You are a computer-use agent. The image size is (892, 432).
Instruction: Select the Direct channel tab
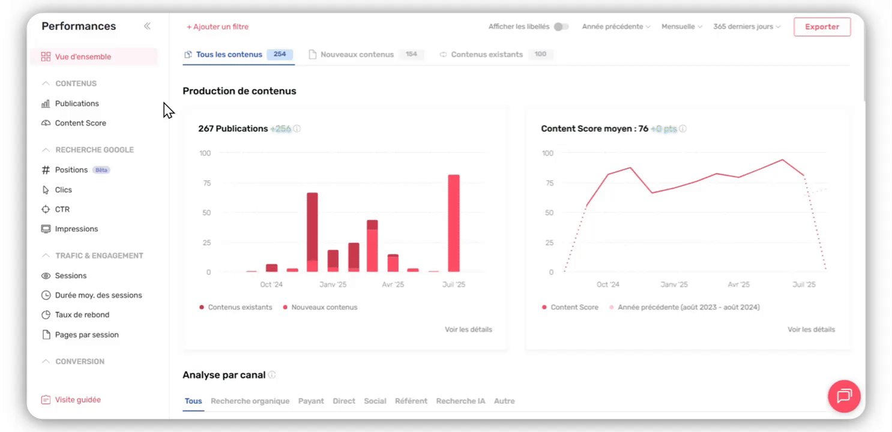[344, 401]
